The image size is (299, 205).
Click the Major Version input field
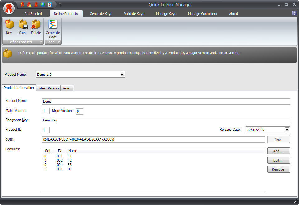point(46,111)
